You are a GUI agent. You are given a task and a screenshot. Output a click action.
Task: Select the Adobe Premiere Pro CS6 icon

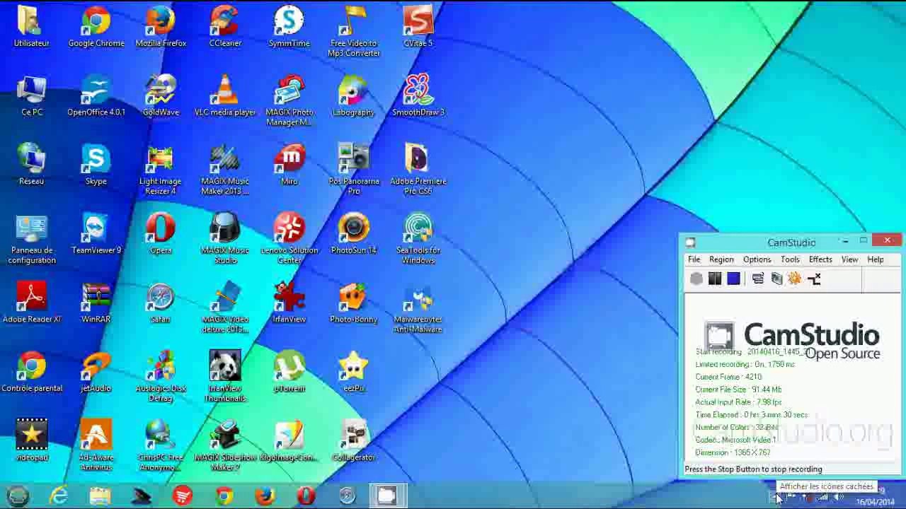pos(418,170)
